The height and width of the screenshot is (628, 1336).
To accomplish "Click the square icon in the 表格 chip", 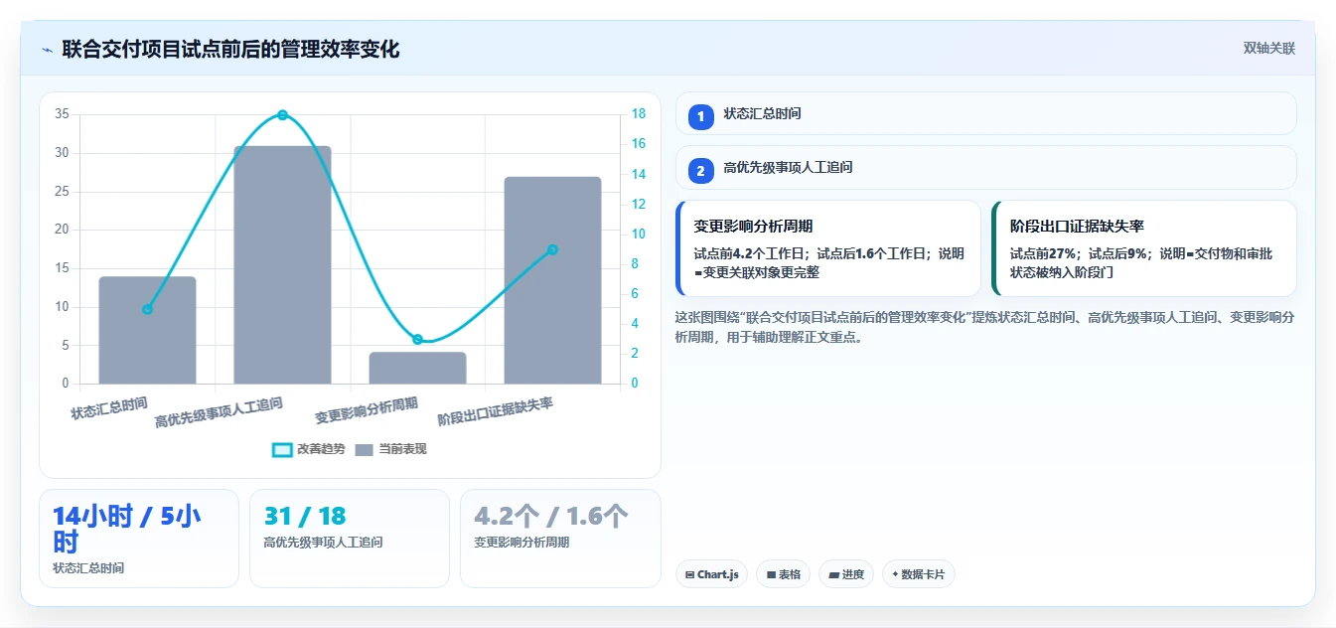I will (x=771, y=574).
